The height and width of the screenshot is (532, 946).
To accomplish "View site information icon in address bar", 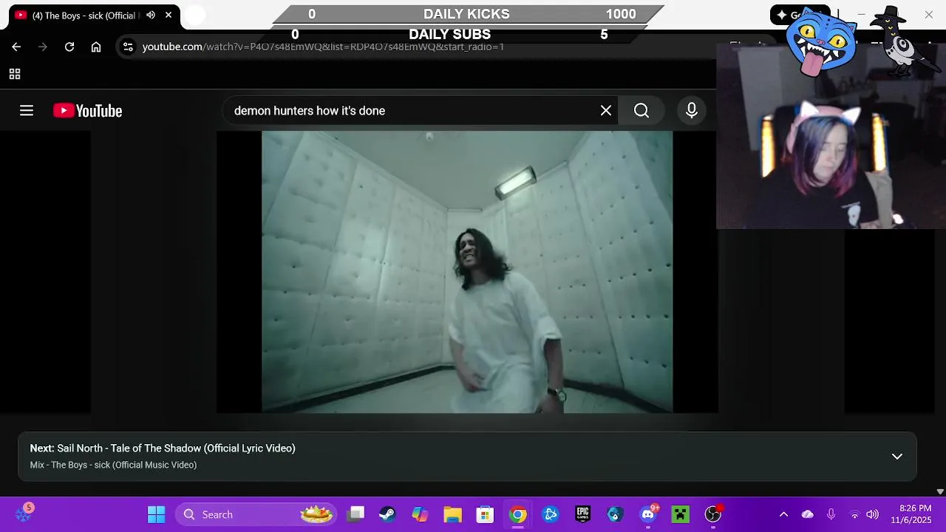I will click(x=128, y=47).
